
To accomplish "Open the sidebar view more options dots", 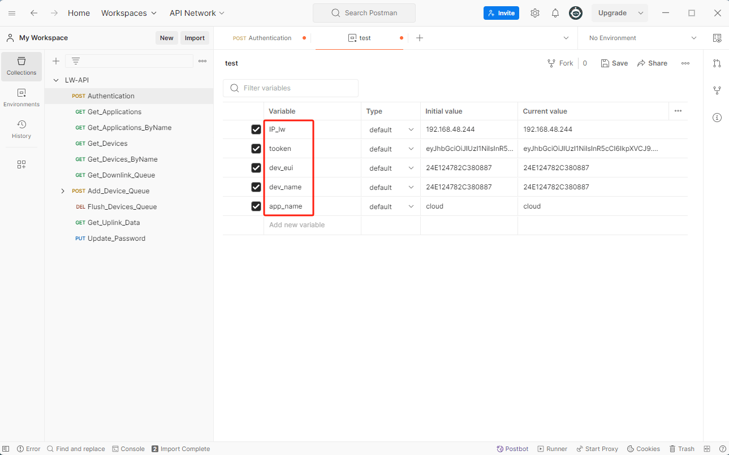I will (x=202, y=61).
